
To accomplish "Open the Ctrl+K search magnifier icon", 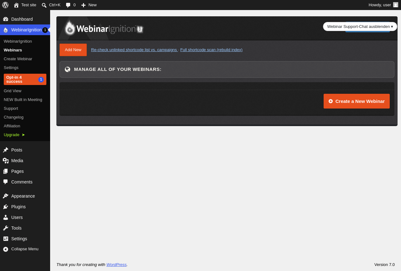I will click(x=44, y=5).
